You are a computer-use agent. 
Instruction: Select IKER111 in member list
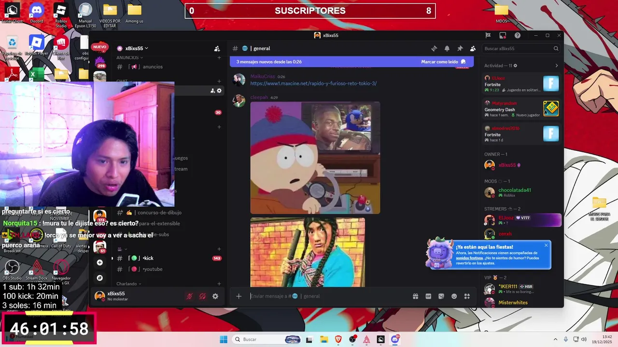521,289
